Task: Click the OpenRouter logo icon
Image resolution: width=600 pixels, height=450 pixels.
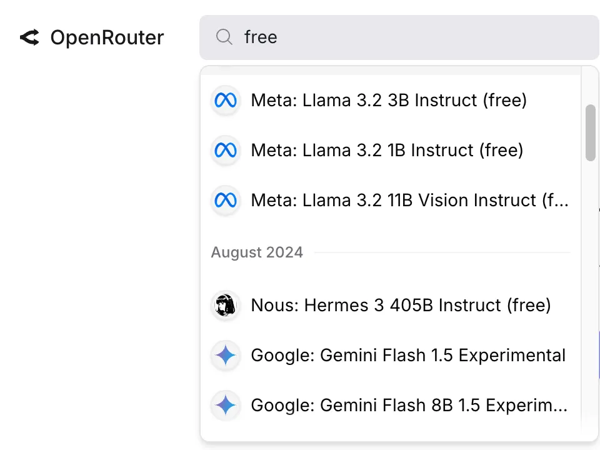Action: 29,37
